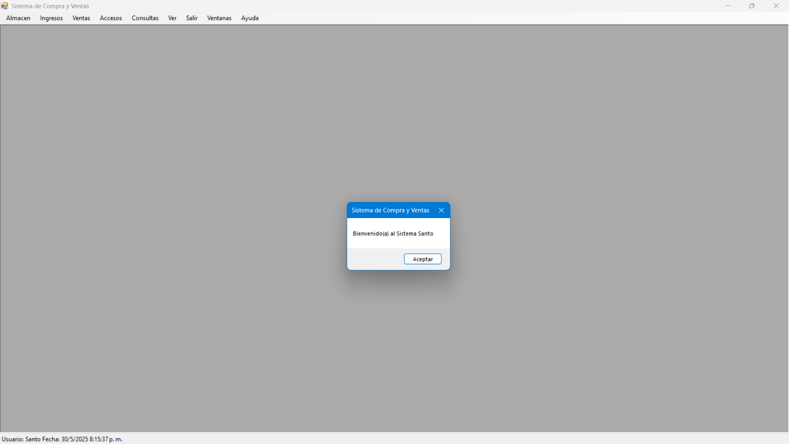Minimize the Sistema de Compra y Ventas window
The width and height of the screenshot is (789, 444).
point(728,6)
